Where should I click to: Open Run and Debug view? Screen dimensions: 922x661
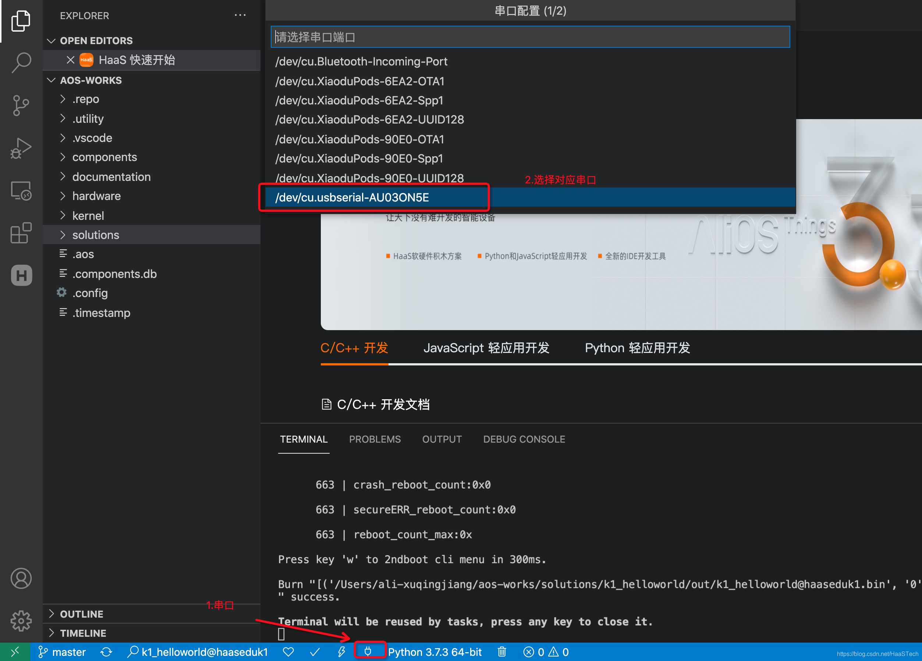point(21,148)
